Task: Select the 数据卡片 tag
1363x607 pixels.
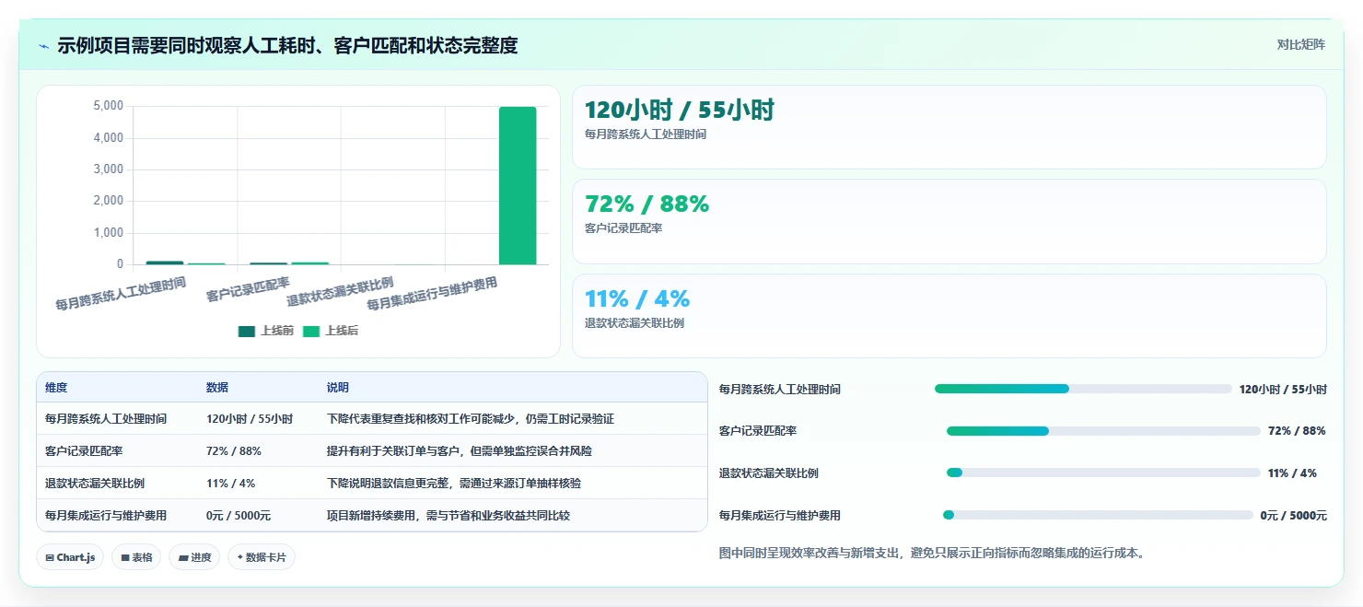Action: point(262,557)
